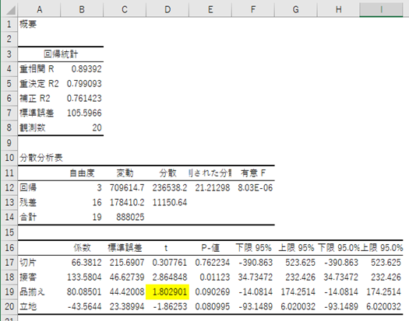Select the 観測数 value 20

82,127
